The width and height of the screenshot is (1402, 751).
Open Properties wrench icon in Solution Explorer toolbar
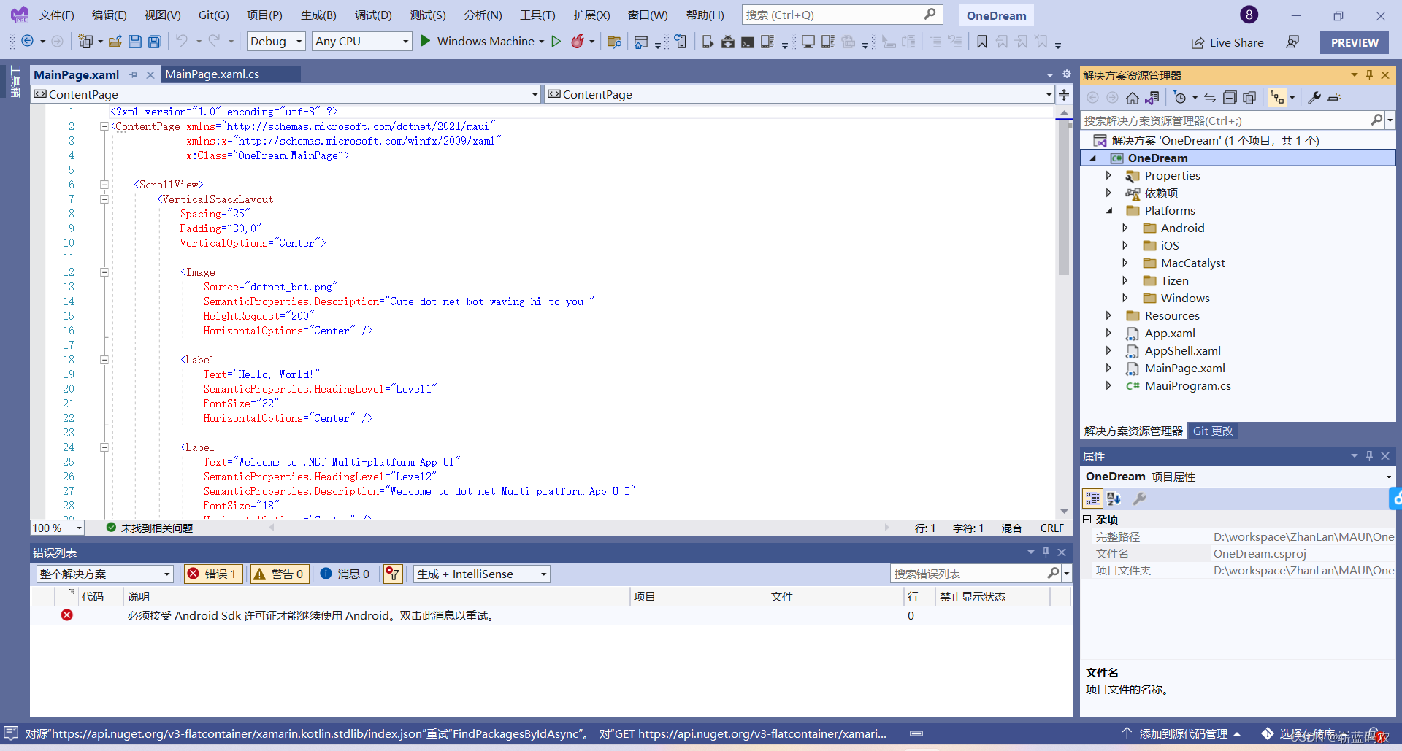1314,98
